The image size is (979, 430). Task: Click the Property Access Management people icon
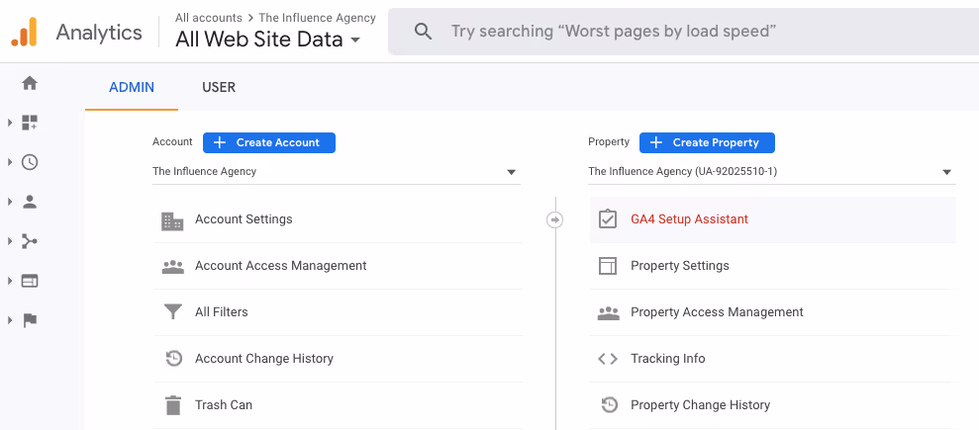[608, 312]
